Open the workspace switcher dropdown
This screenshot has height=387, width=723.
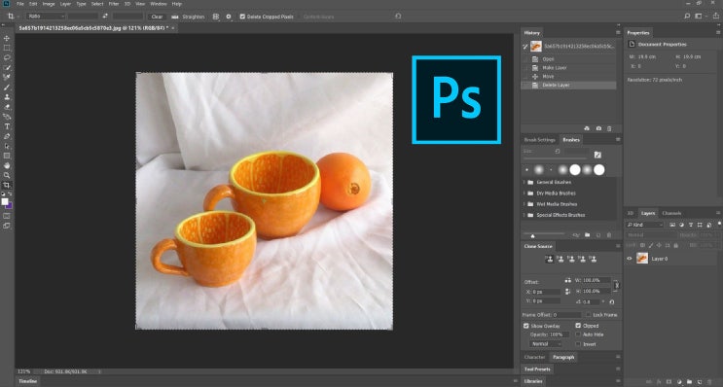click(x=701, y=17)
